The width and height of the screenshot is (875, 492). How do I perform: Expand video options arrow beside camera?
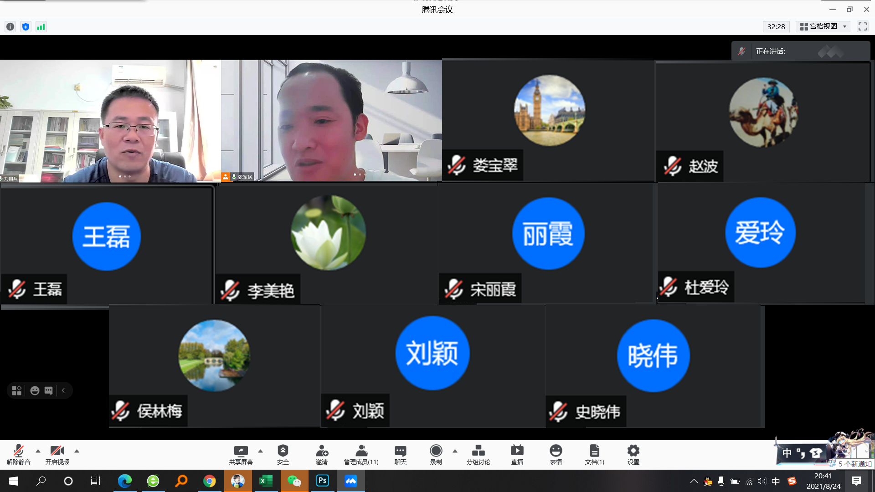(77, 451)
